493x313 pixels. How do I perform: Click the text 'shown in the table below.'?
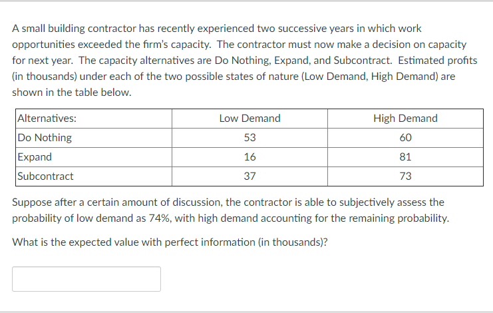[72, 93]
